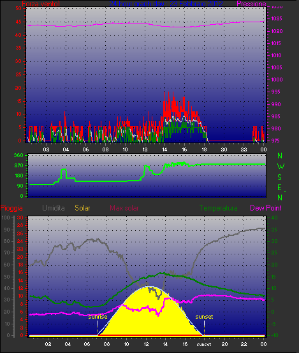The height and width of the screenshot is (353, 299).
Task: Click '180' on the wind direction axis
Action: (x=19, y=176)
